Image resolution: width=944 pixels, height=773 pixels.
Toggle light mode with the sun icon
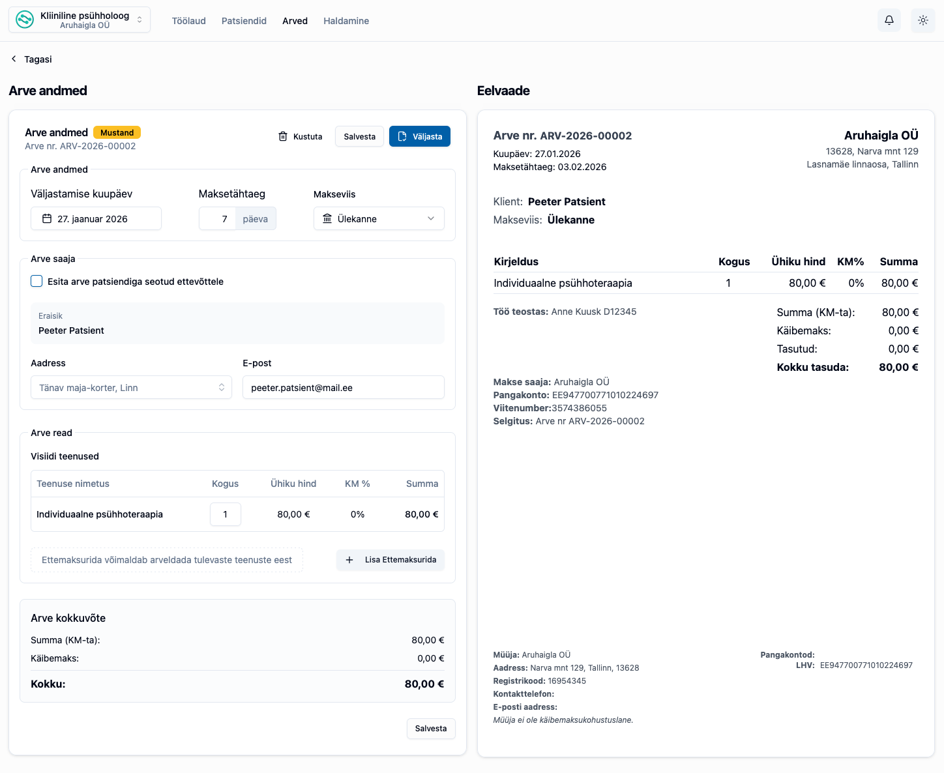click(923, 20)
